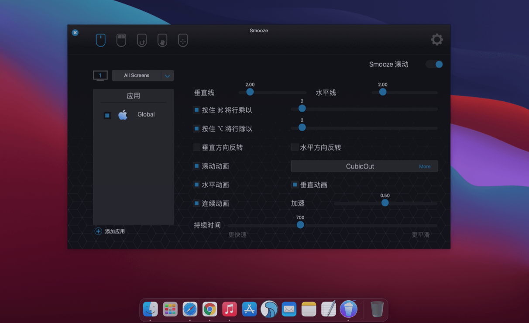This screenshot has height=323, width=529.
Task: Disable the 滚动动画 checkbox
Action: (x=196, y=166)
